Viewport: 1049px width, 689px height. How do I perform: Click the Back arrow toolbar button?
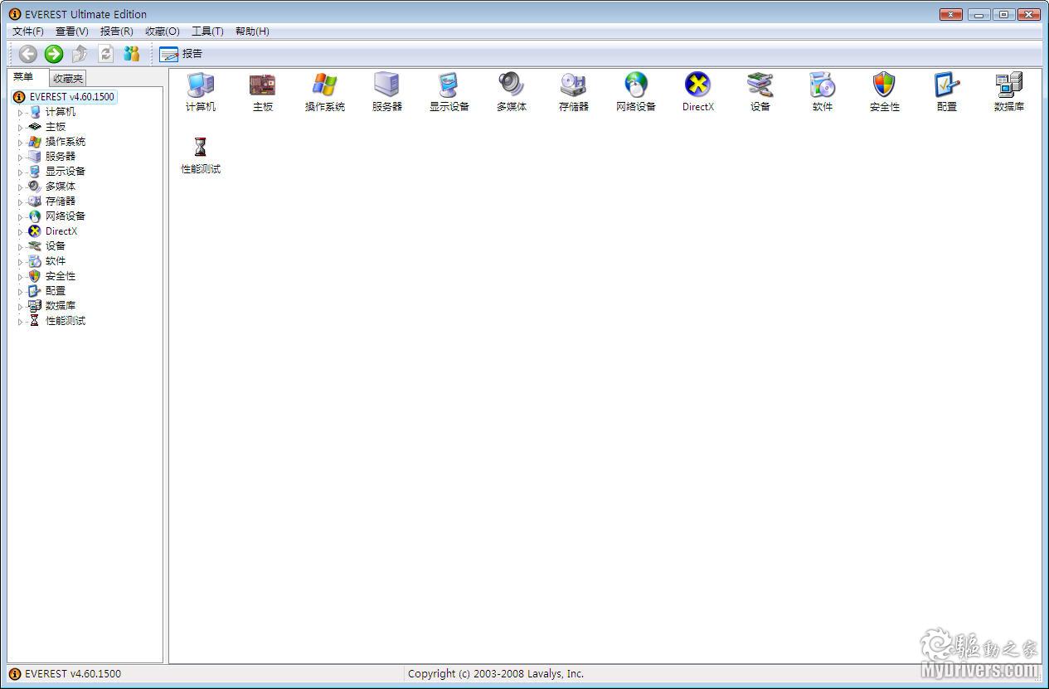28,54
